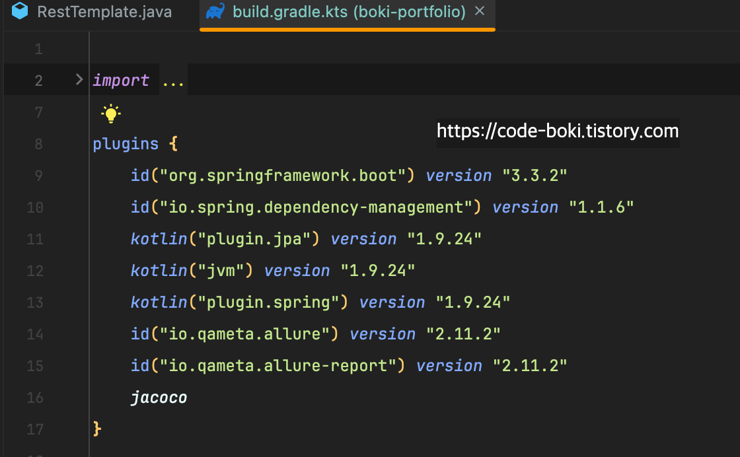
Task: Click the id function on line 10
Action: tap(140, 207)
